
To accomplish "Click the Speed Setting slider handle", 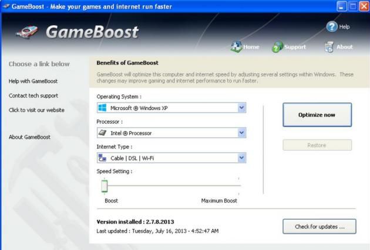I will point(105,186).
